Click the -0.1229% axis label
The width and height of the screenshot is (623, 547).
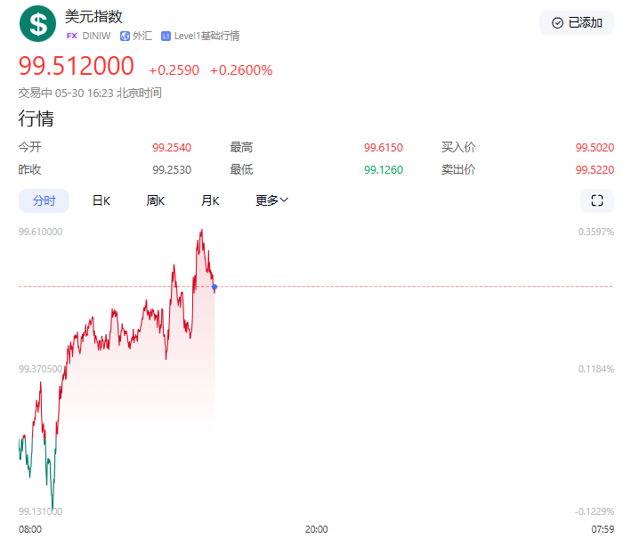click(x=595, y=511)
